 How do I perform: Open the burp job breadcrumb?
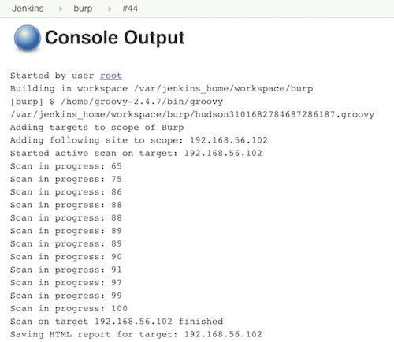pos(83,9)
